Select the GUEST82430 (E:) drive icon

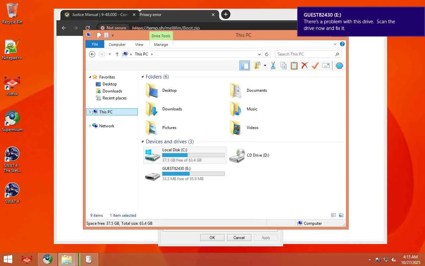tap(152, 176)
